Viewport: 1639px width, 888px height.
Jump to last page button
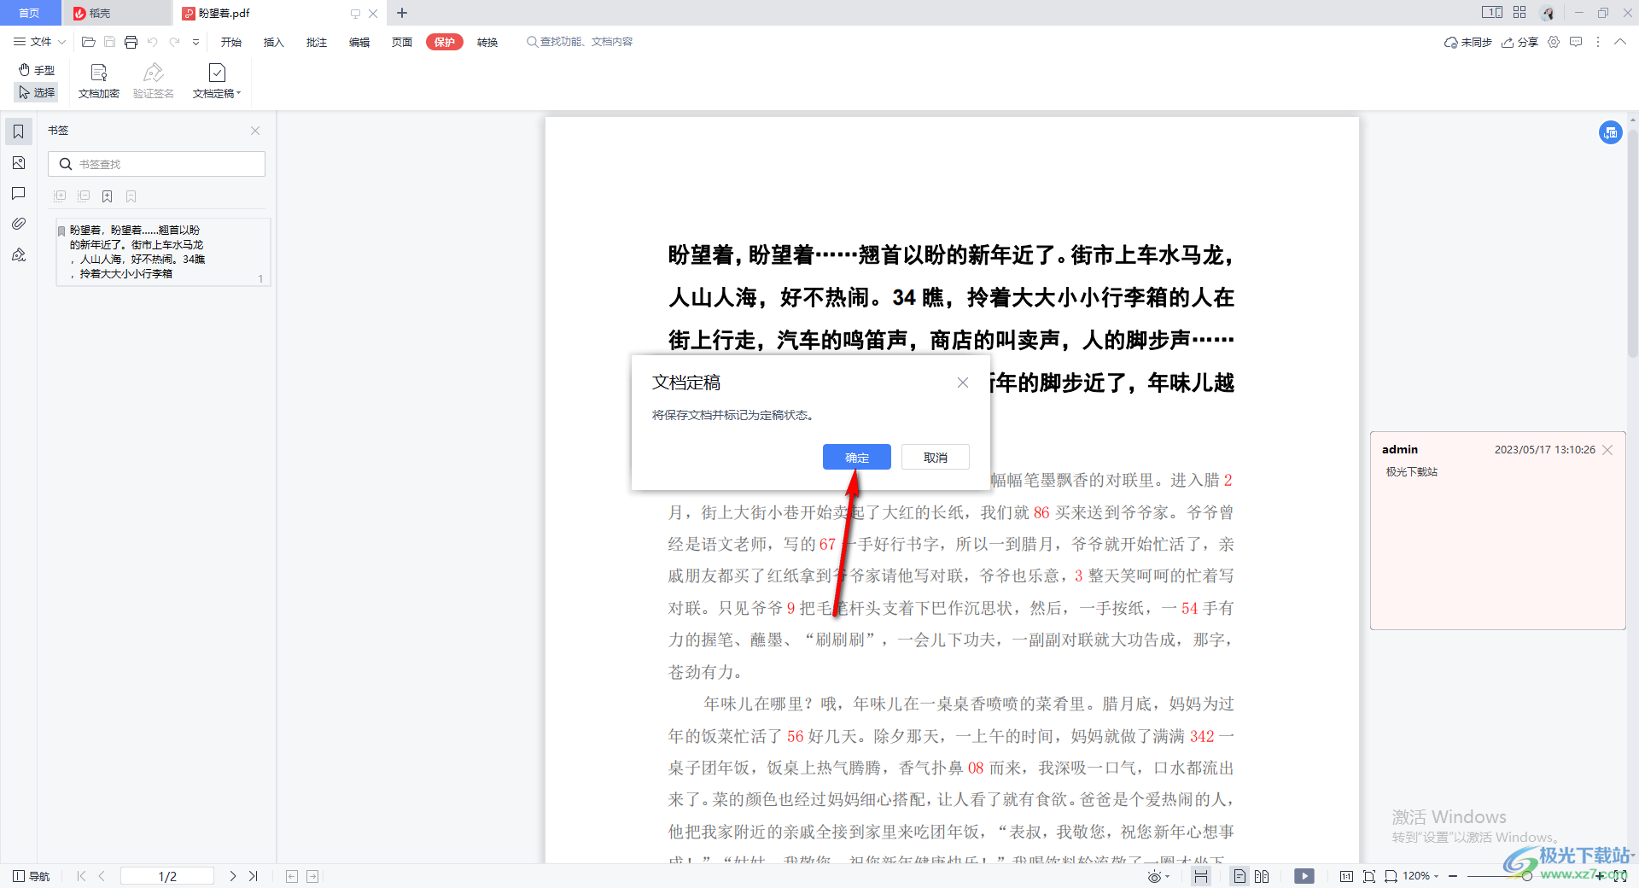254,876
